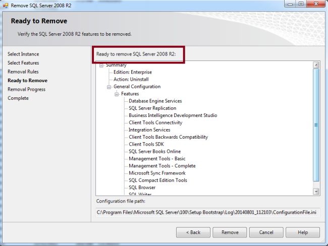
Task: Collapse the Summary tree node
Action: (101, 66)
